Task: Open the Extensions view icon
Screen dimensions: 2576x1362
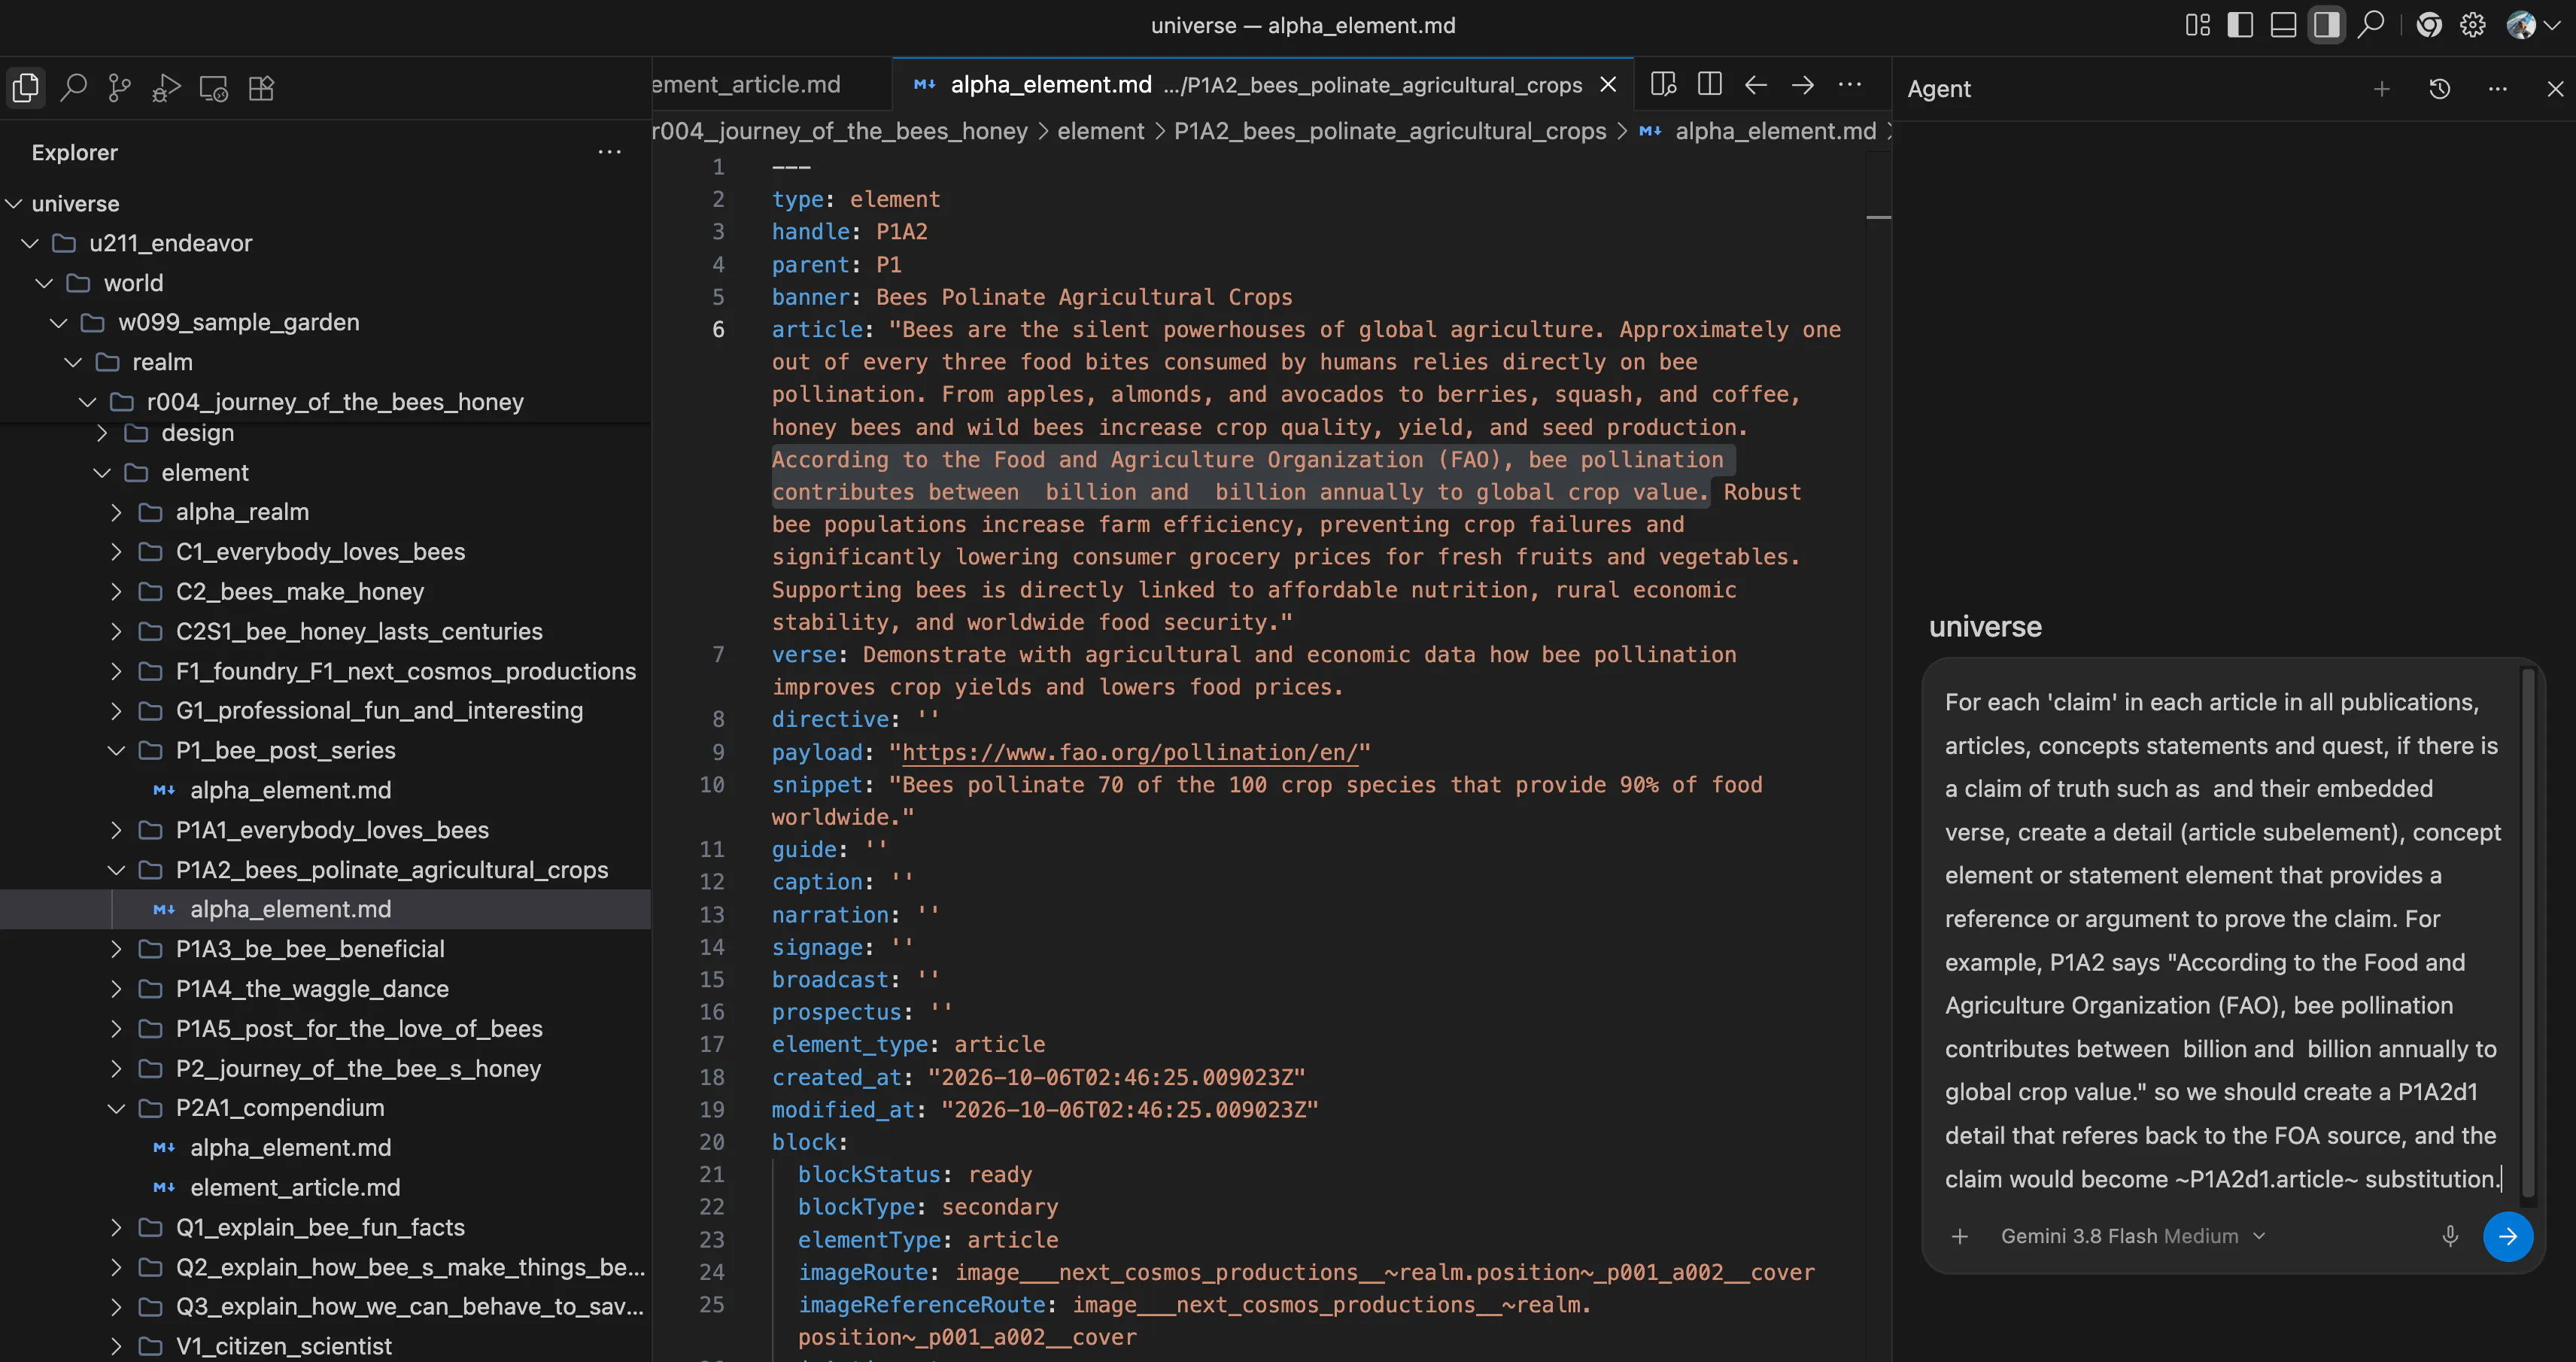Action: (x=261, y=88)
